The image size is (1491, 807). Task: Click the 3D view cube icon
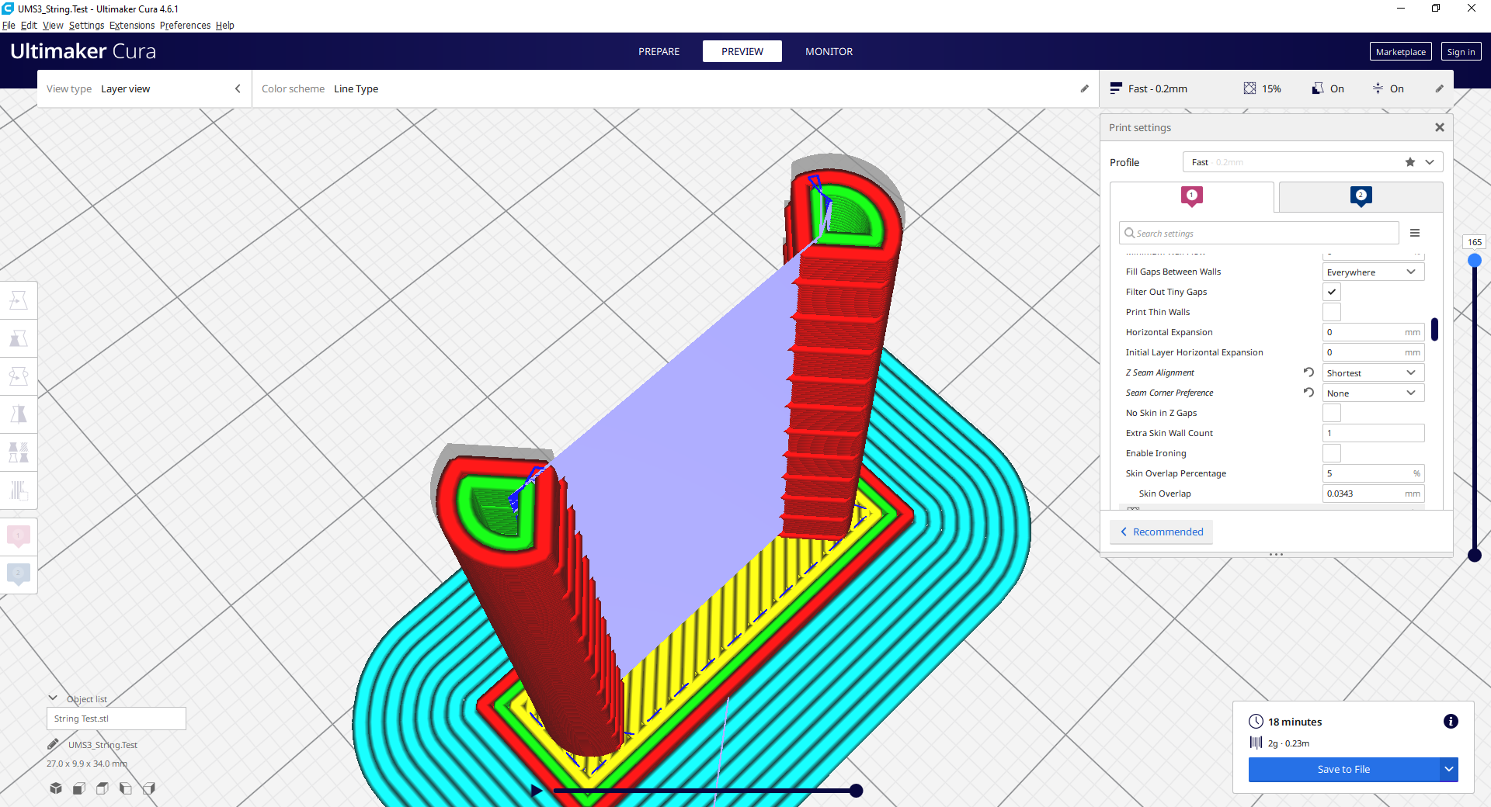pos(56,788)
